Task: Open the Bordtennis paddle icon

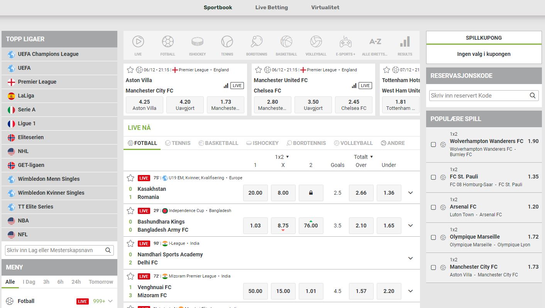Action: (257, 42)
